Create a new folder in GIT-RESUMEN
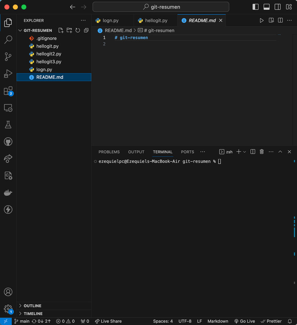The width and height of the screenshot is (297, 325). 69,30
